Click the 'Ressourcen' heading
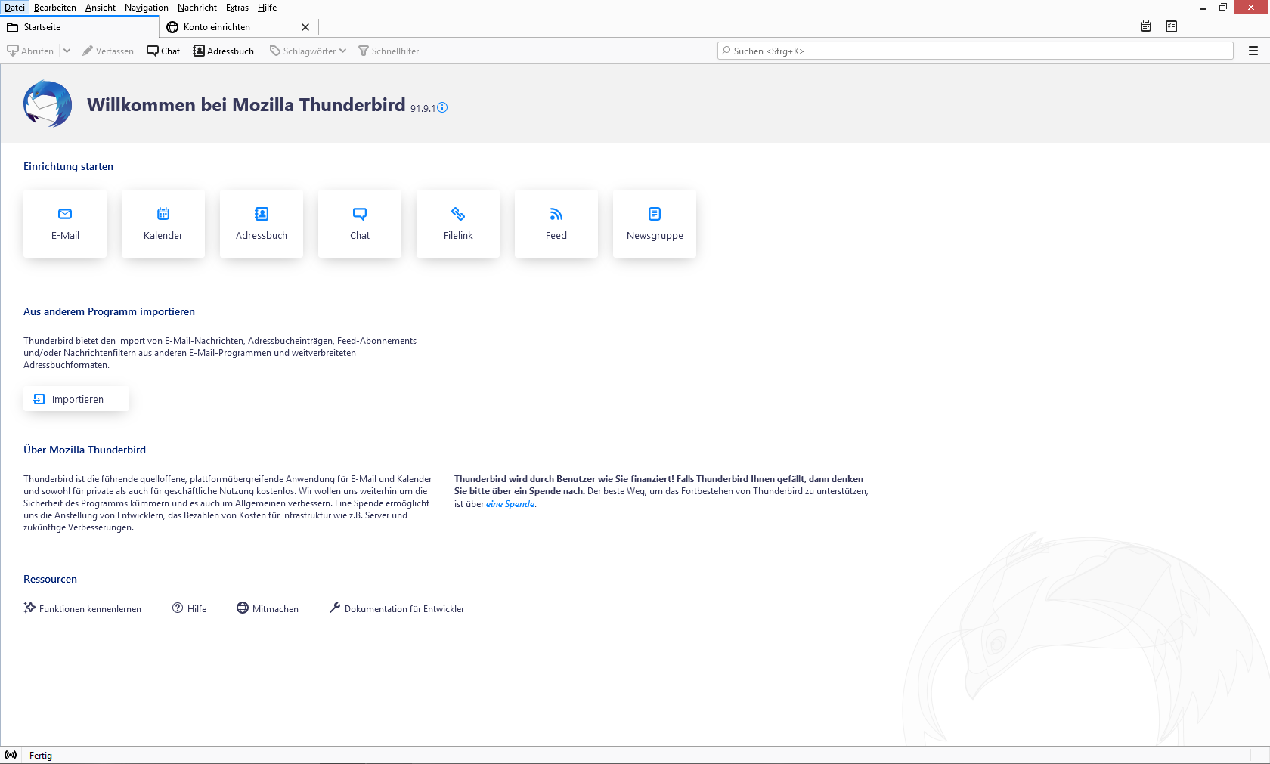Screen dimensions: 1270x764 click(50, 579)
